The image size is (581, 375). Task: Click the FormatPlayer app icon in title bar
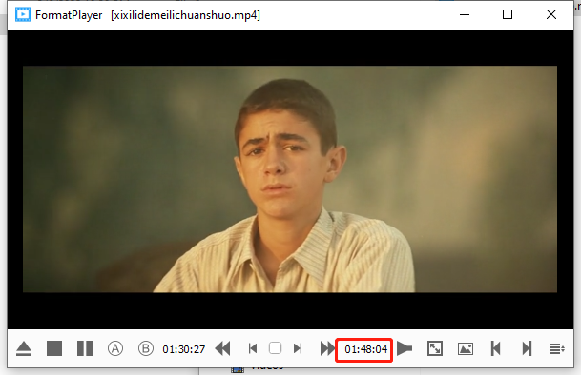23,15
